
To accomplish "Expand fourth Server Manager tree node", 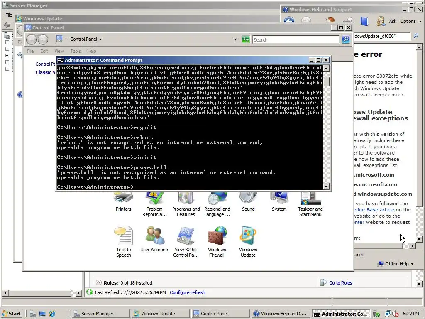I will coord(7,62).
